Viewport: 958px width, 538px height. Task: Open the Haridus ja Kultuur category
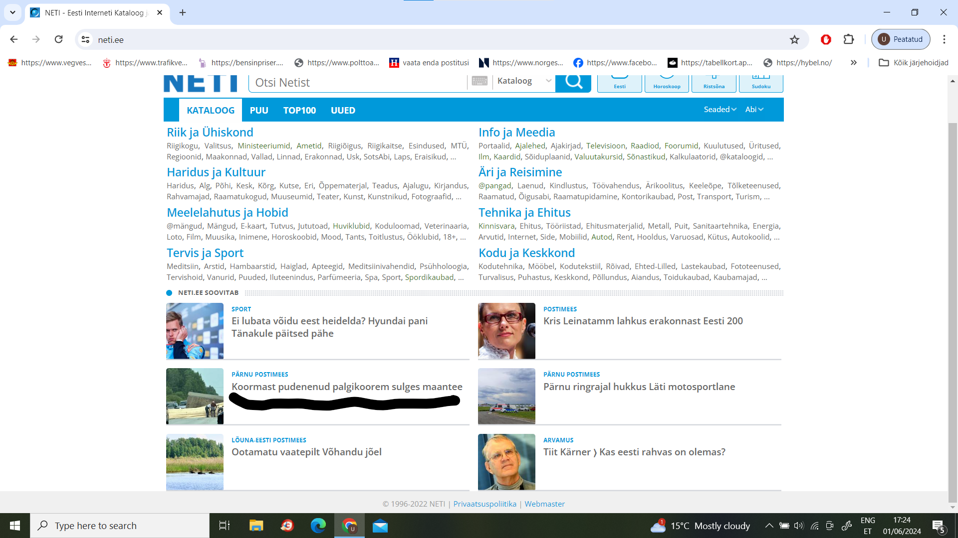coord(216,172)
